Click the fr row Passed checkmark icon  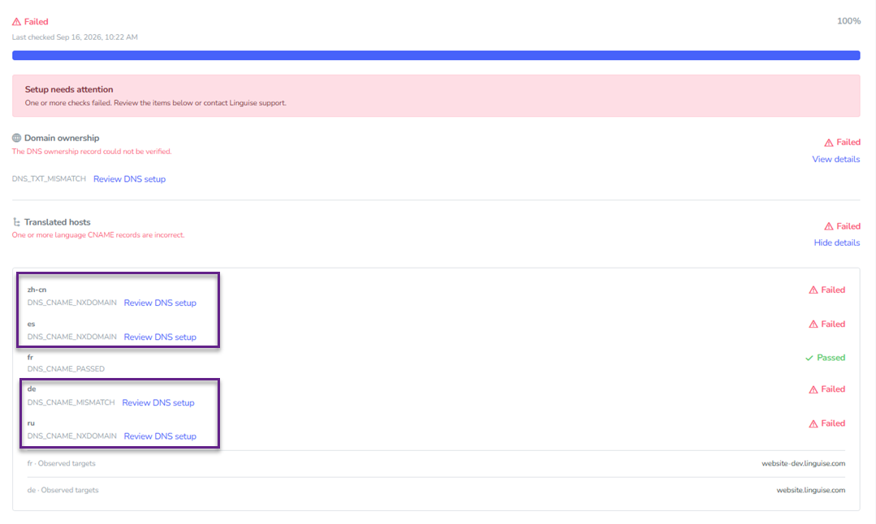809,358
